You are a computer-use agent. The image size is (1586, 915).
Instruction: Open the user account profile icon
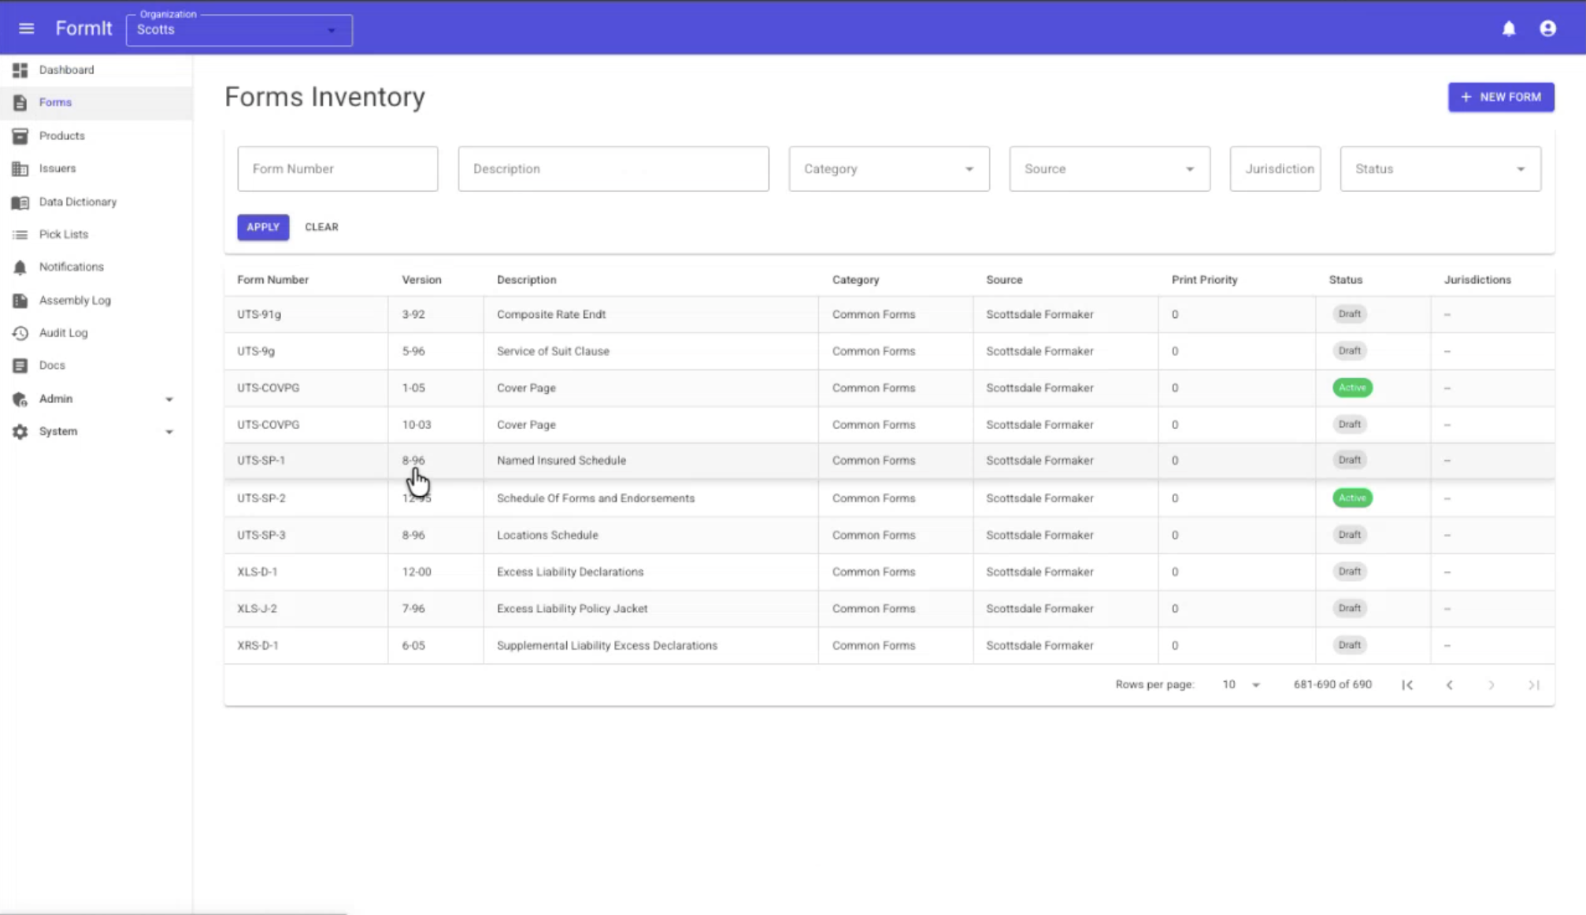[1547, 28]
